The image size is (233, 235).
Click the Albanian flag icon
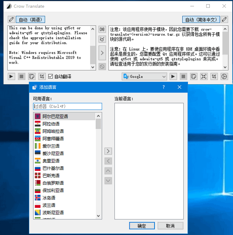38,116
